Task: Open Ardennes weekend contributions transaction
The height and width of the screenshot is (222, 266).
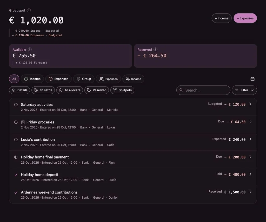Action: click(x=133, y=195)
